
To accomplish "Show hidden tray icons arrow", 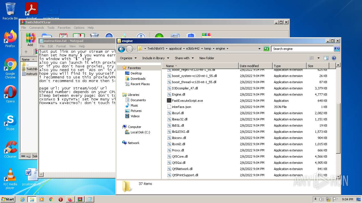I will coord(315,199).
